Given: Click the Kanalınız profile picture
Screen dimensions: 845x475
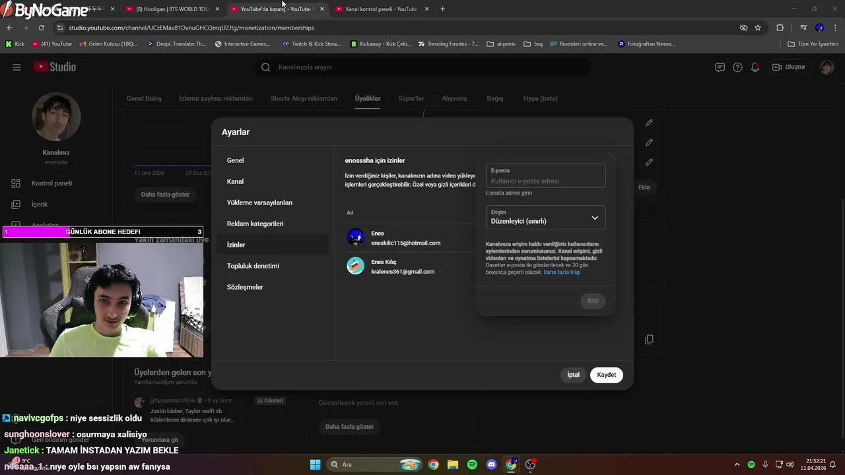Looking at the screenshot, I should pos(56,117).
